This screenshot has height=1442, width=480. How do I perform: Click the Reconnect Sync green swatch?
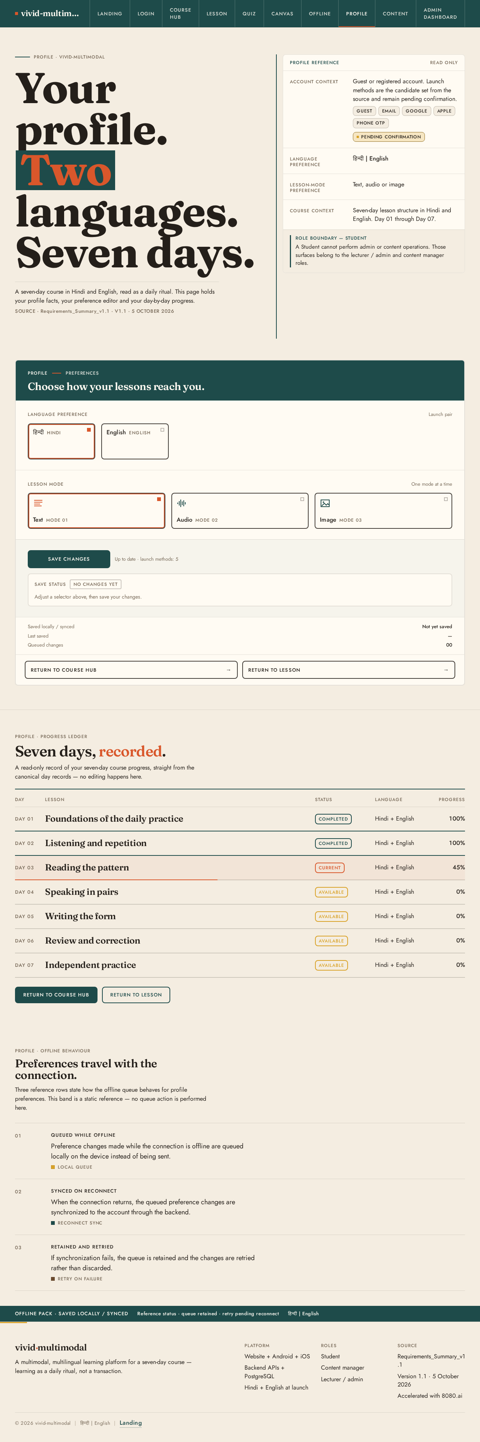pos(52,1223)
